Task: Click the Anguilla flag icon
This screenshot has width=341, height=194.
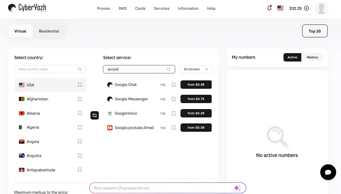Action: tap(22, 156)
